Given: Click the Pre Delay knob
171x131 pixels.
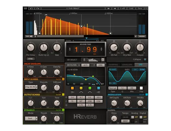Looking at the screenshot, I should tap(31, 47).
